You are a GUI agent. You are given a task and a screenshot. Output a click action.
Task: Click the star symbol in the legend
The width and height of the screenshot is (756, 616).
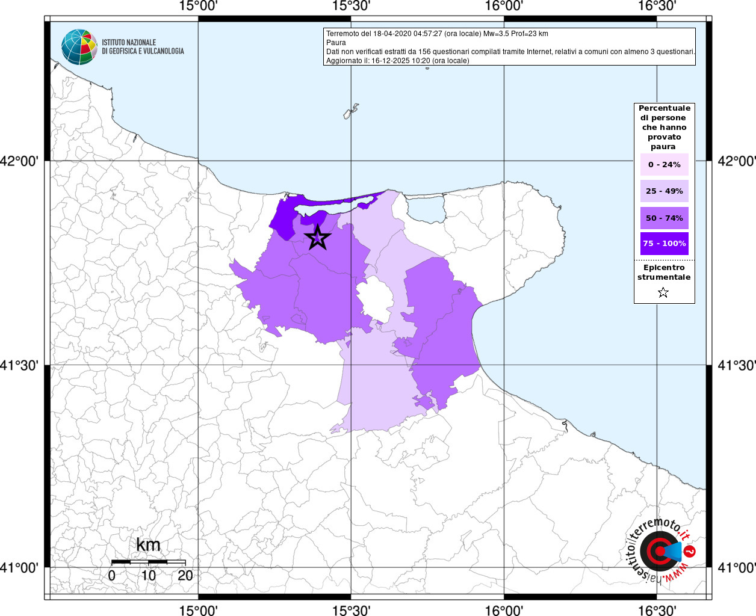[x=663, y=293]
